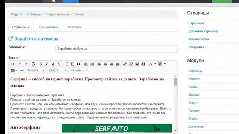This screenshot has height=134, width=239.
Task: Open the text color dropdown arrow
Action: [155, 64]
